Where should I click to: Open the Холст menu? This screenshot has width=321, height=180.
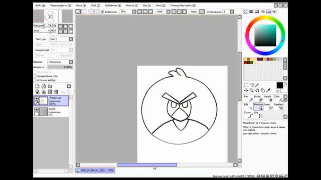(81, 5)
